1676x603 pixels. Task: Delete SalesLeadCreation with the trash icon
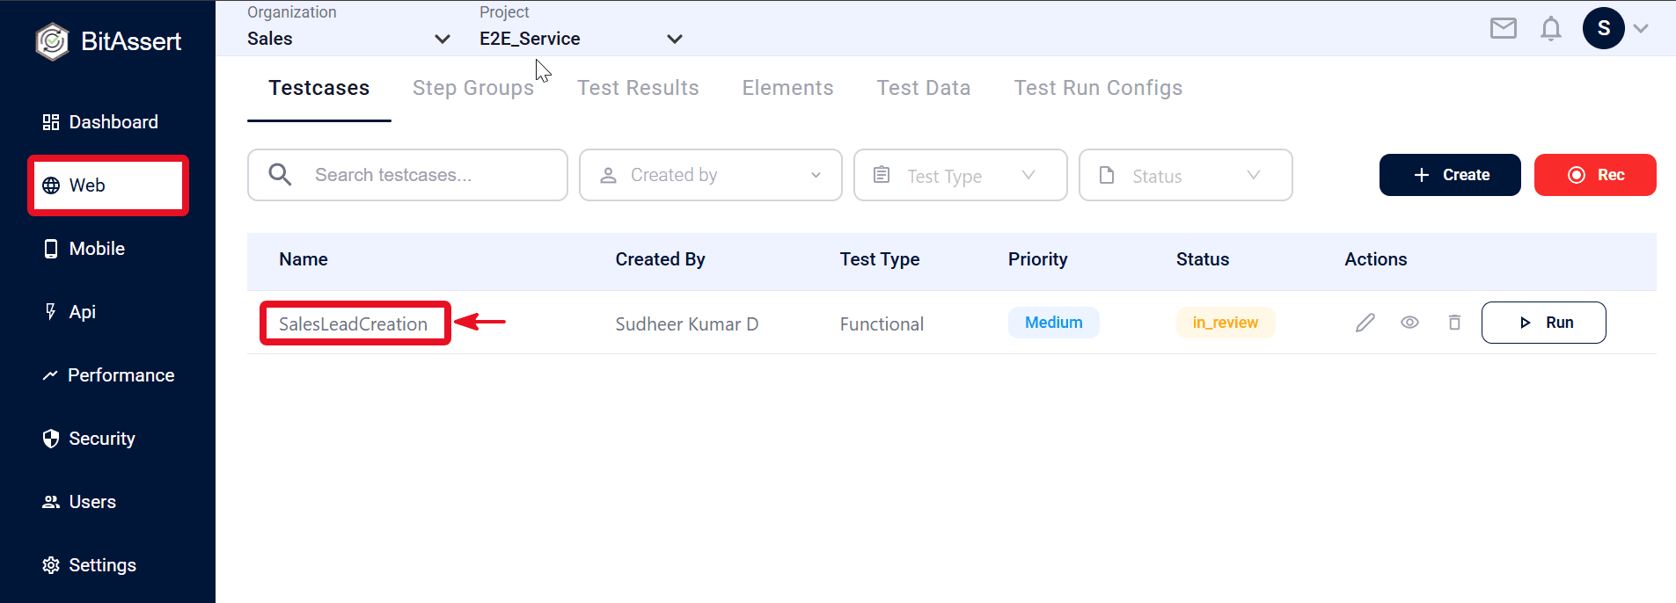click(x=1454, y=323)
